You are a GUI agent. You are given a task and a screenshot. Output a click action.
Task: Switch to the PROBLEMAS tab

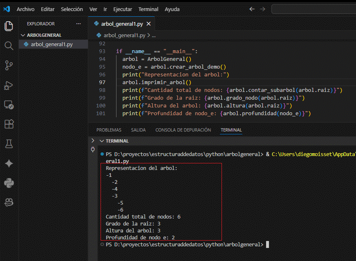pyautogui.click(x=109, y=130)
